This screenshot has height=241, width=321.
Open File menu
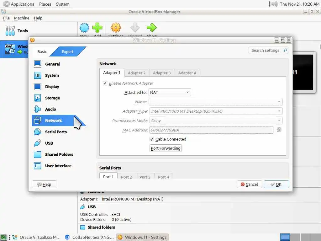[6, 18]
